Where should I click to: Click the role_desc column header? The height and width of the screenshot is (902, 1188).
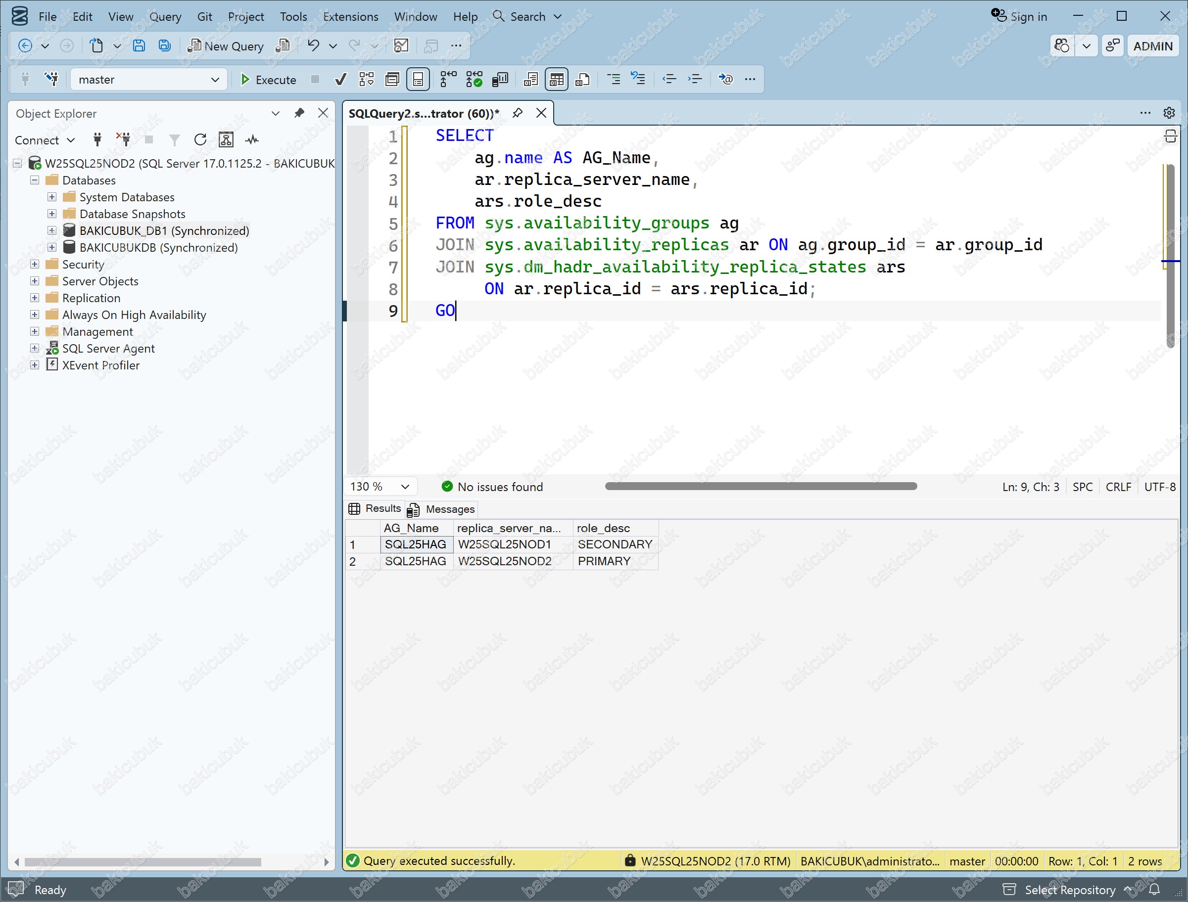[x=615, y=528]
